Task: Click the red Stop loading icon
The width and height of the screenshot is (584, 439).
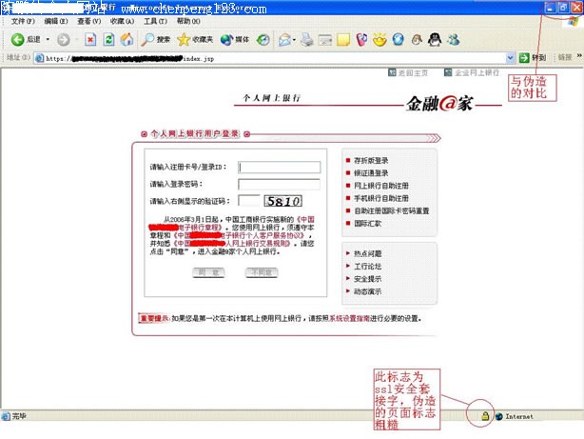Action: pyautogui.click(x=90, y=39)
